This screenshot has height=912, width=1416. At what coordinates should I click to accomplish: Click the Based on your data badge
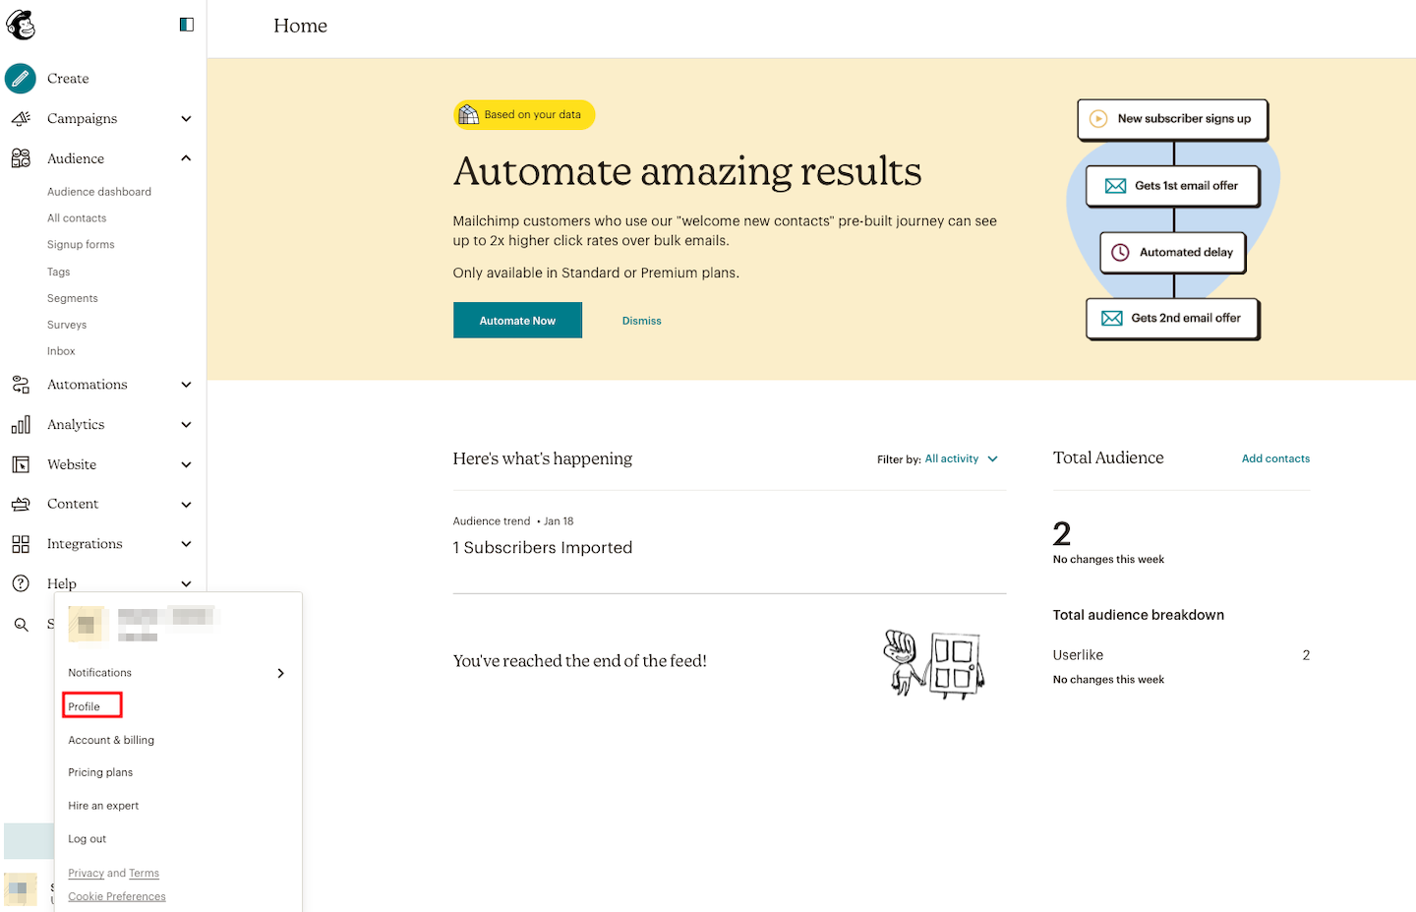[x=524, y=115]
